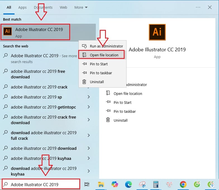This screenshot has height=190, width=219.
Task: Open Calculator from the taskbar
Action: point(156,184)
